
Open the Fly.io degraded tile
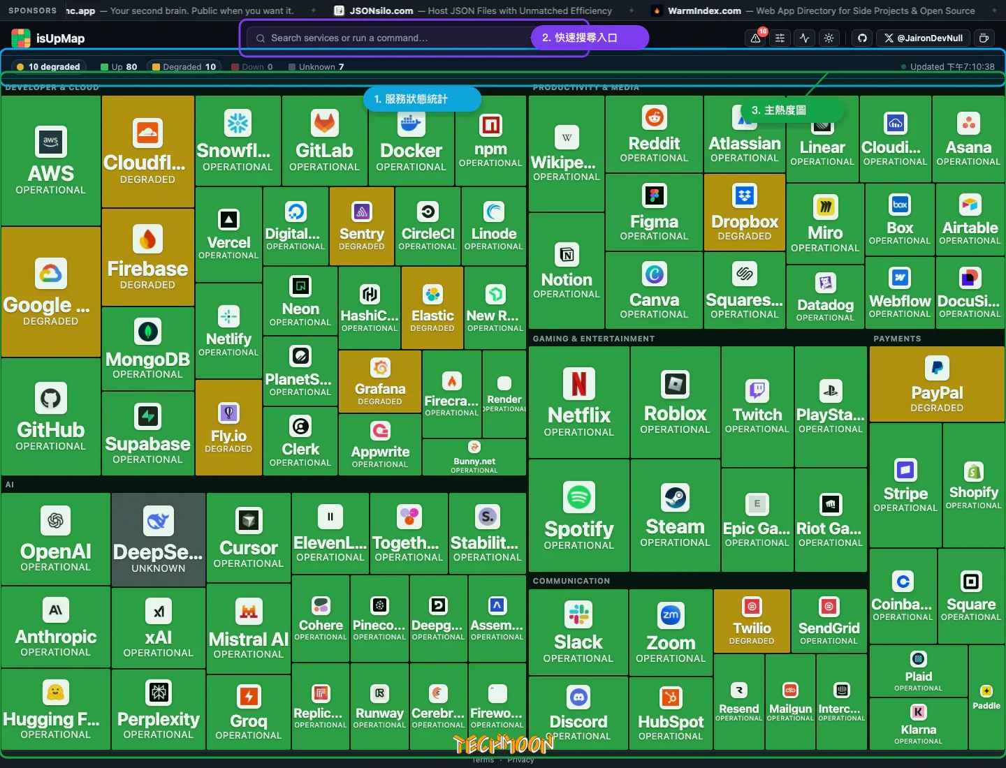pos(228,427)
